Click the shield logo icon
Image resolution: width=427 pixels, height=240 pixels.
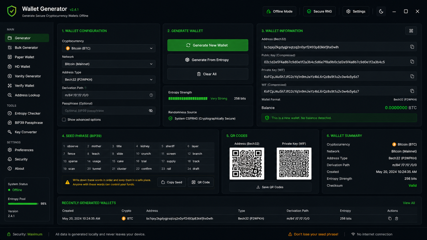coord(12,11)
